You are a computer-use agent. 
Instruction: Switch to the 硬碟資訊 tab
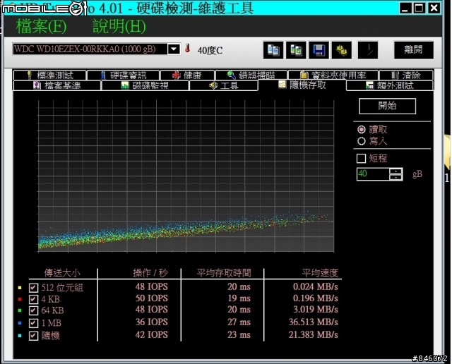[123, 75]
